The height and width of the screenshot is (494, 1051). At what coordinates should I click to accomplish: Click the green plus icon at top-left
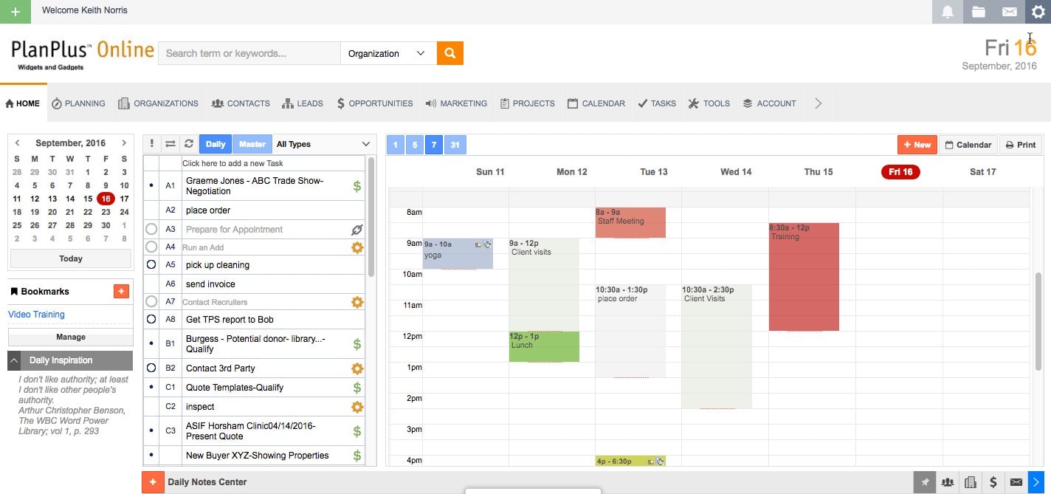(15, 11)
